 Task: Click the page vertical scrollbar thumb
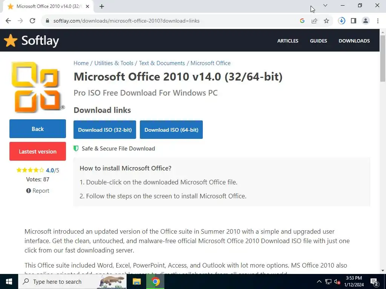[x=383, y=58]
